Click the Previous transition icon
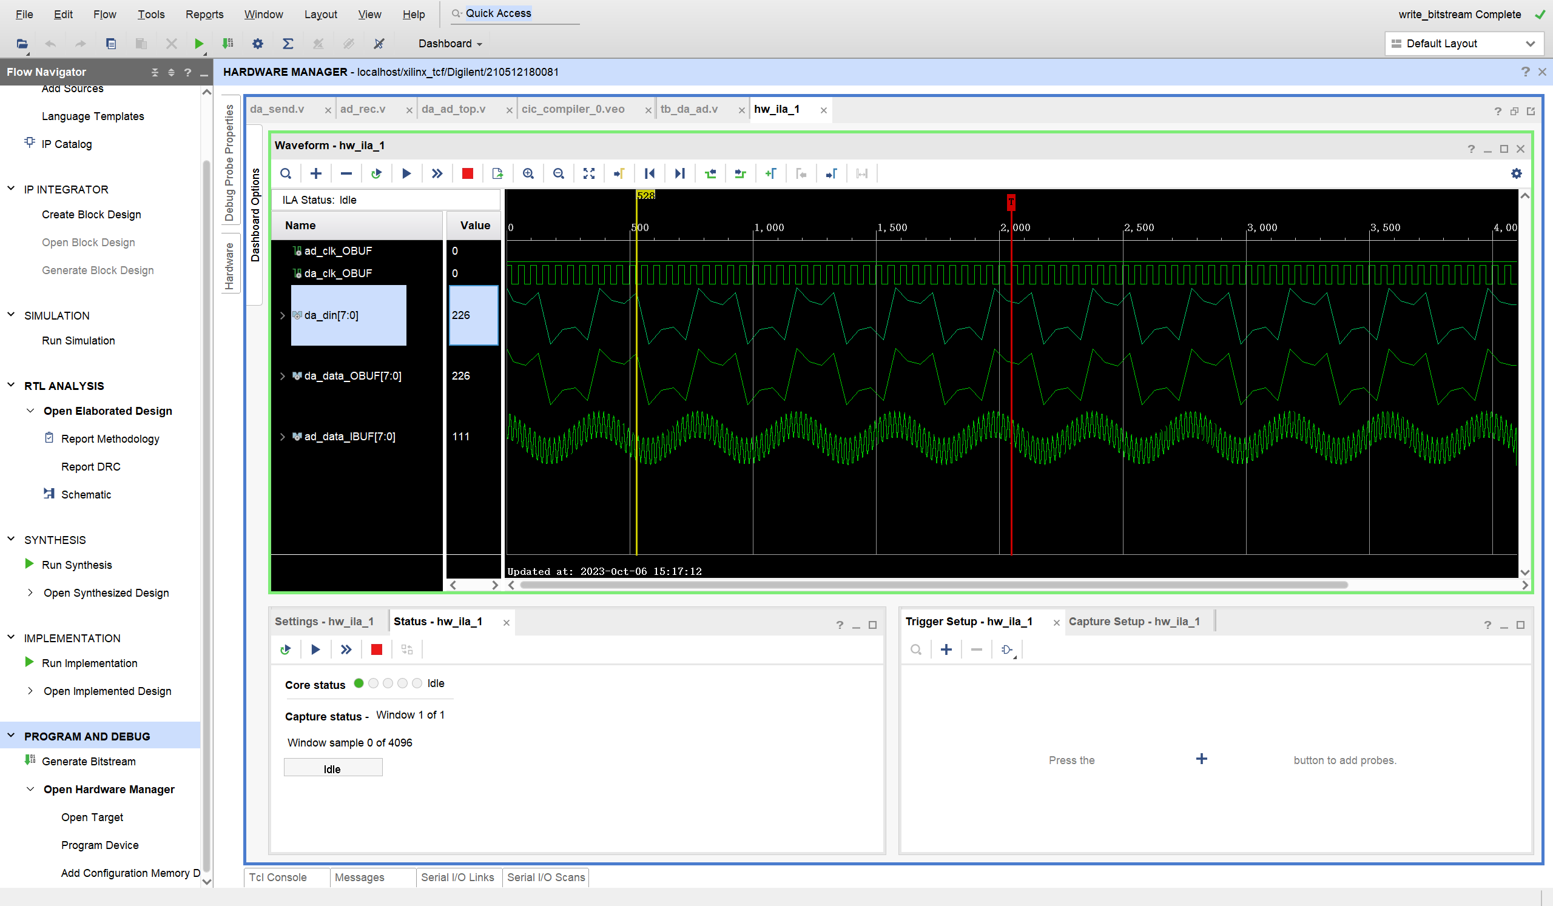This screenshot has height=906, width=1553. (x=710, y=173)
